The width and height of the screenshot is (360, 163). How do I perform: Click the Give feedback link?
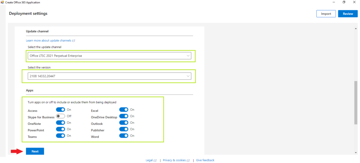click(205, 160)
